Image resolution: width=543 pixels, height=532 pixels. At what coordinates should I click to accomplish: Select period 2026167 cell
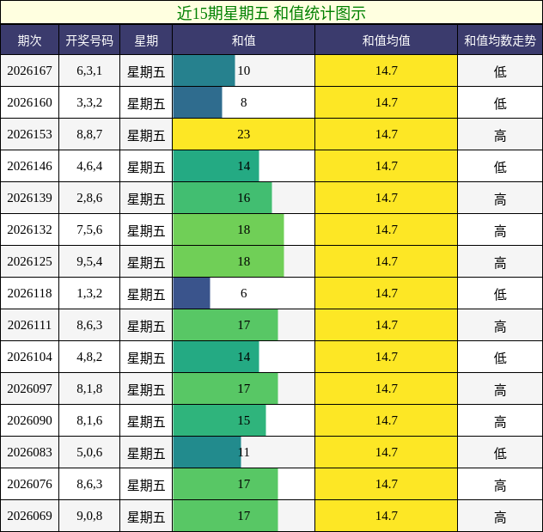(29, 70)
